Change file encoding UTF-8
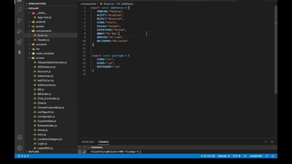The width and height of the screenshot is (292, 164). pyautogui.click(x=236, y=156)
